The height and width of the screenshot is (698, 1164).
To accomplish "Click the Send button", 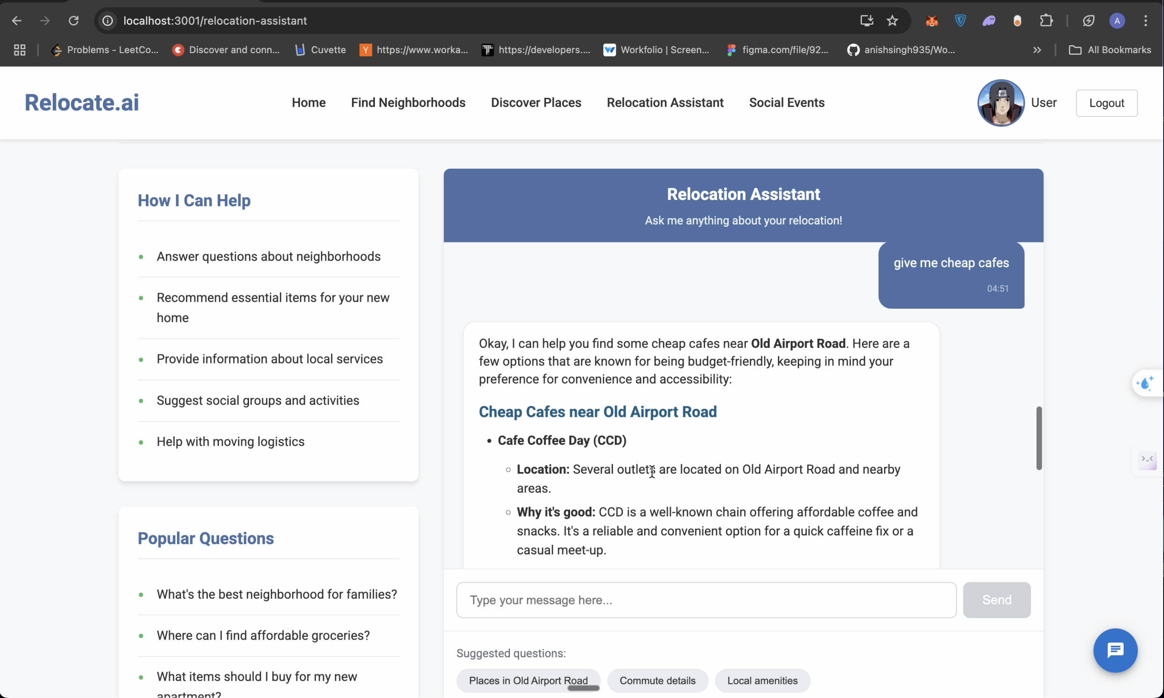I will (x=996, y=600).
